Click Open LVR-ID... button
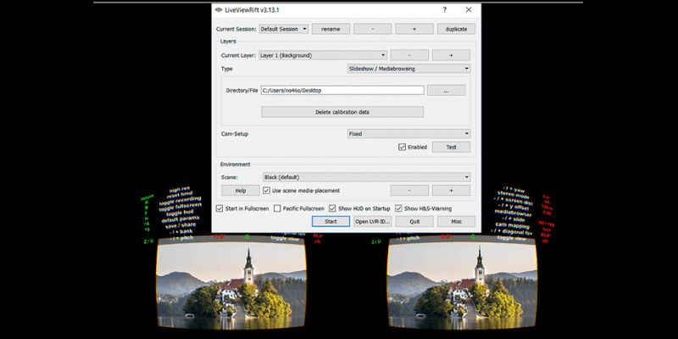Viewport: 678px width, 339px height. pyautogui.click(x=372, y=221)
